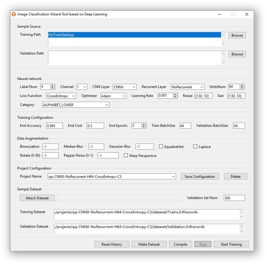
Task: Click the Label Num value field
Action: (45, 87)
